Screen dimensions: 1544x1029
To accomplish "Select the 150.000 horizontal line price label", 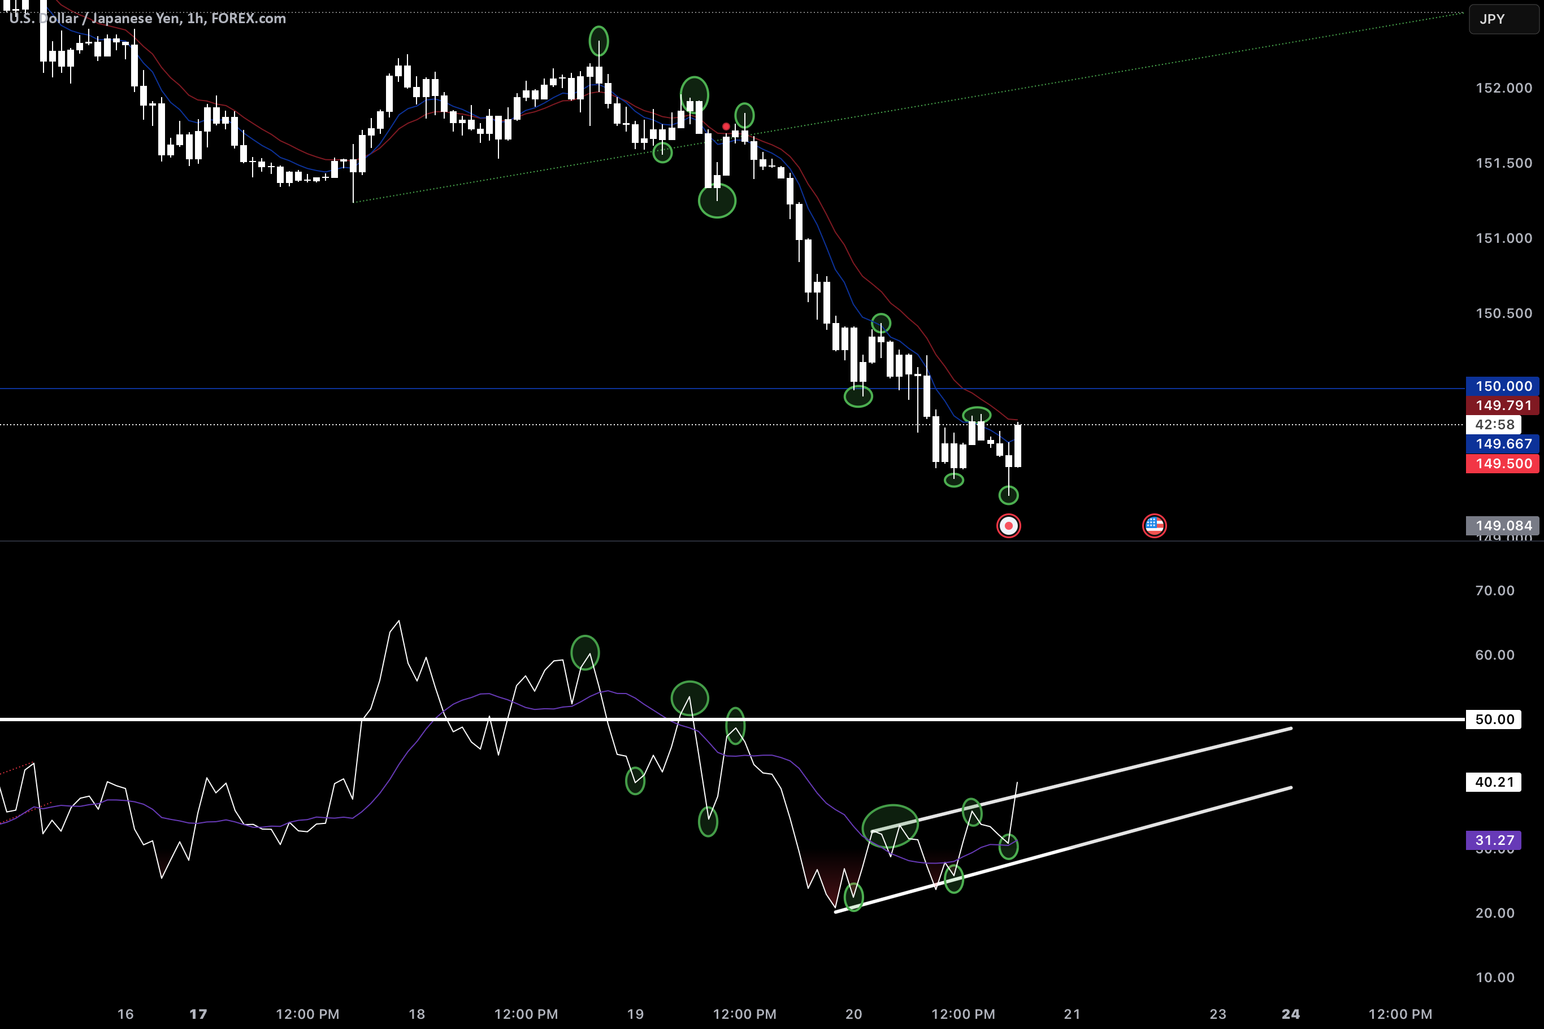I will [x=1502, y=386].
